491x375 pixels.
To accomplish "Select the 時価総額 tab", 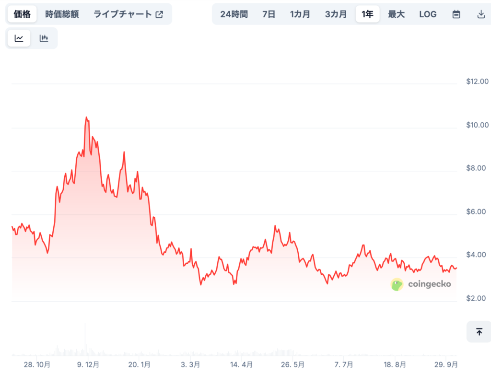I will [x=62, y=14].
